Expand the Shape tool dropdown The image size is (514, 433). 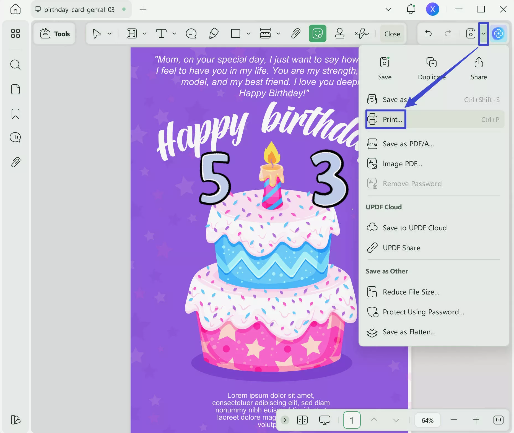click(248, 33)
